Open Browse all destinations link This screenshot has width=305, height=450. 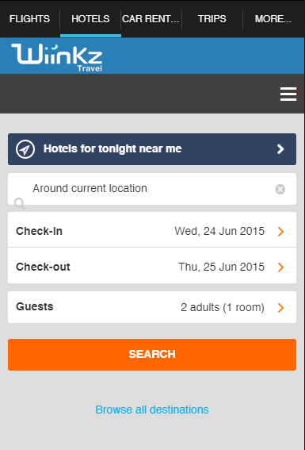[152, 410]
